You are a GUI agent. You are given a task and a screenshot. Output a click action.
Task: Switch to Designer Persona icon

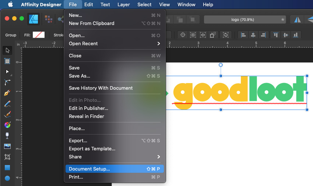pyautogui.click(x=34, y=19)
